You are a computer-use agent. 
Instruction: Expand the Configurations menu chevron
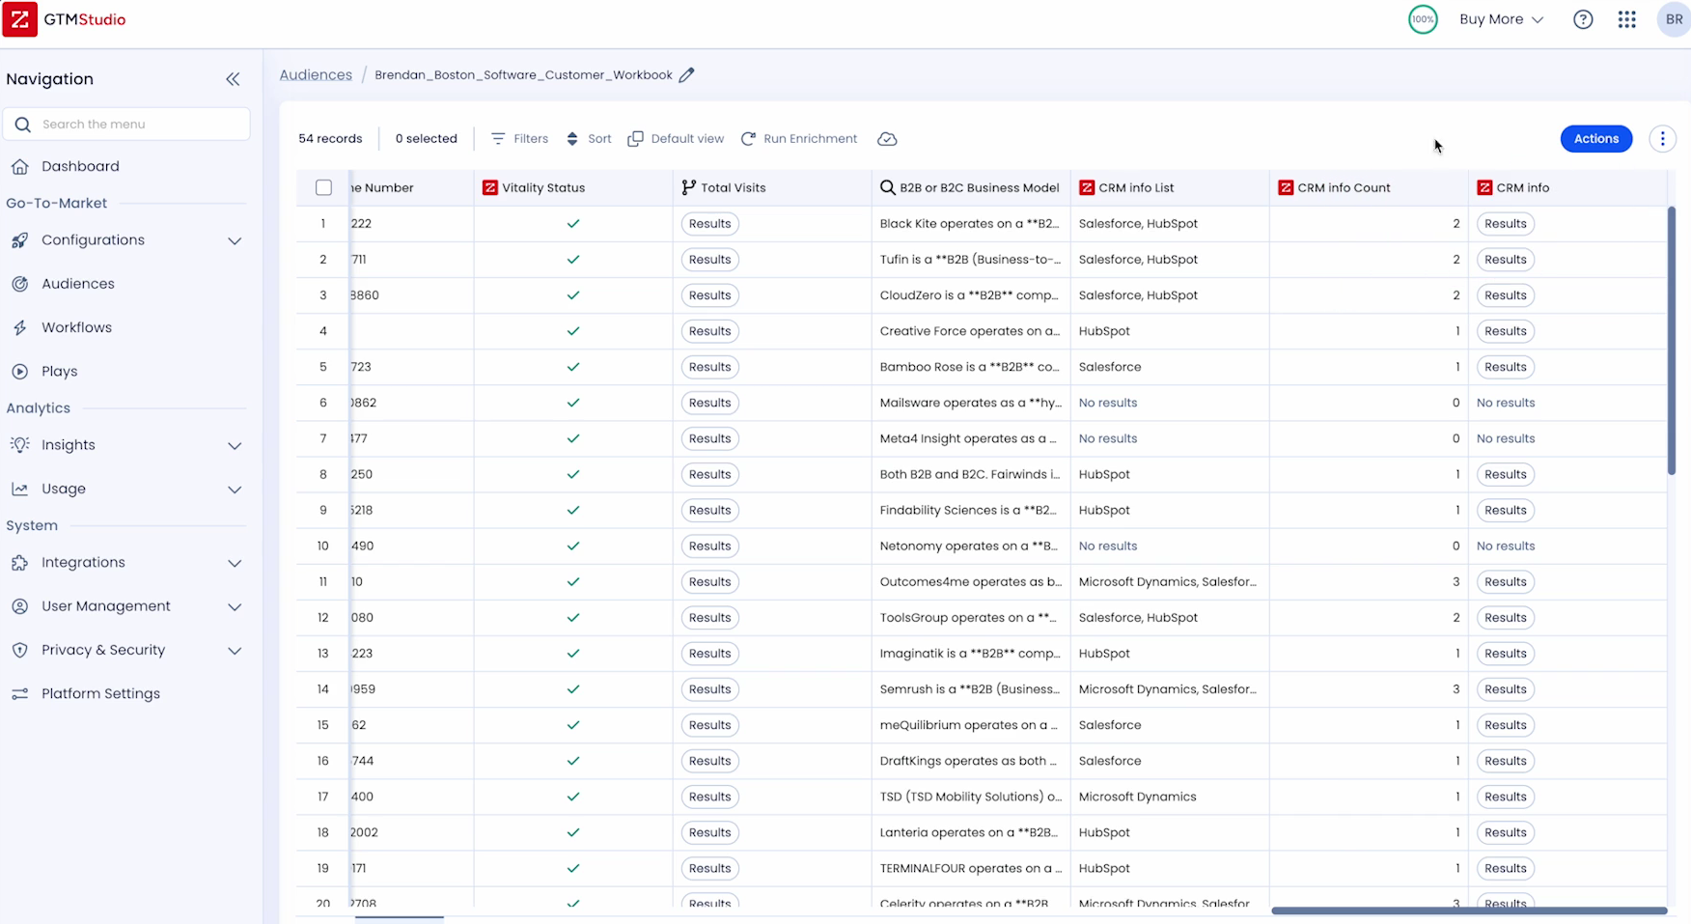tap(235, 240)
